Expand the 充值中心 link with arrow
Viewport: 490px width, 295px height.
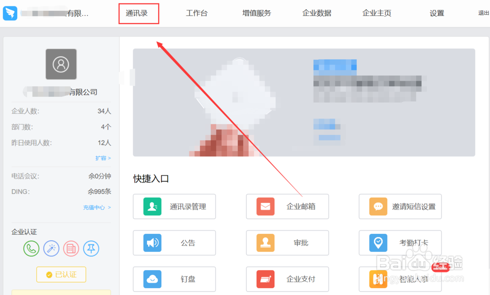(x=97, y=207)
